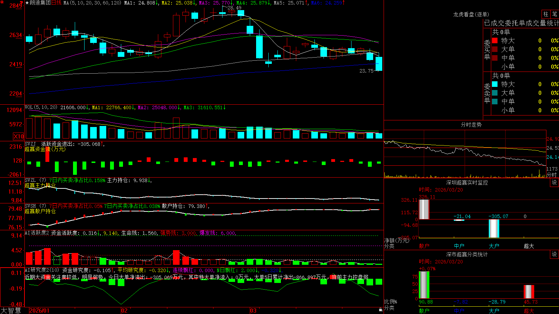The height and width of the screenshot is (314, 559).
Task: Click the 散户 white bar in 深圳超赢实时监控
Action: (424, 209)
